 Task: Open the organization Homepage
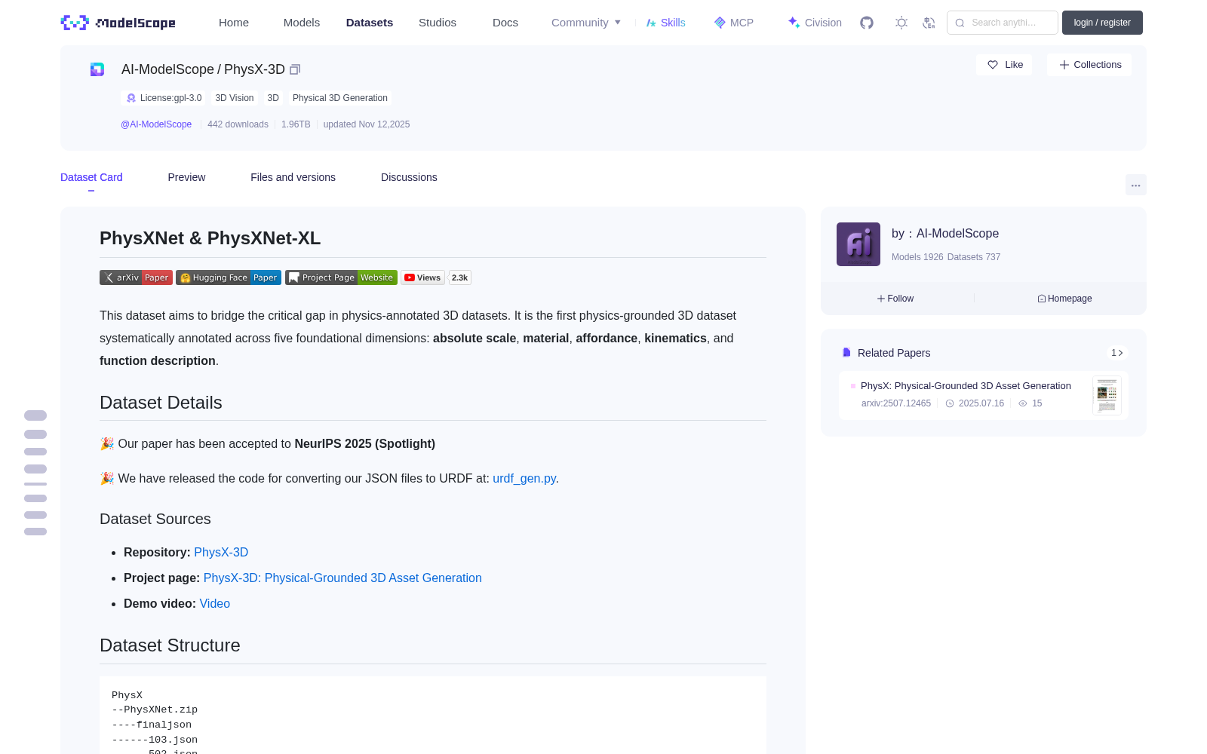1064,299
